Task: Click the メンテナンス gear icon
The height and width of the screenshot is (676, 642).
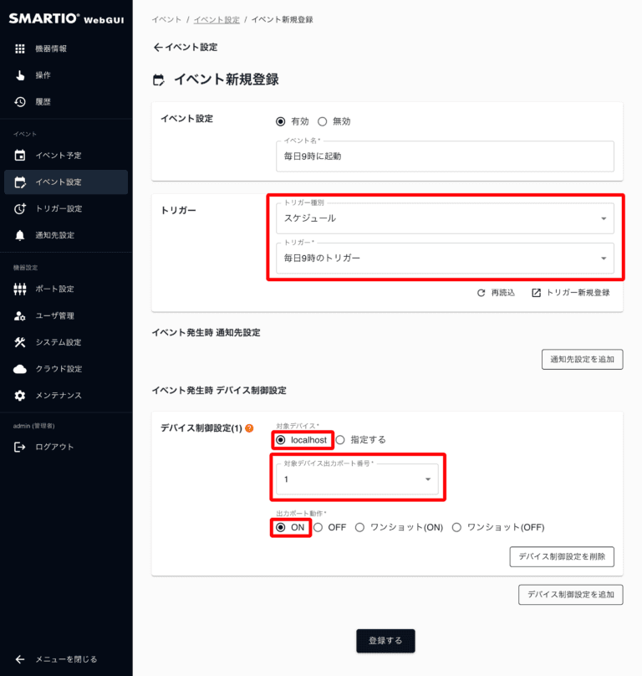Action: click(20, 396)
